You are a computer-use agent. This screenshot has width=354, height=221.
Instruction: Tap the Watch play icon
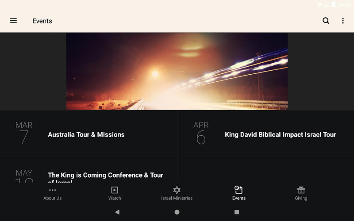coord(115,190)
